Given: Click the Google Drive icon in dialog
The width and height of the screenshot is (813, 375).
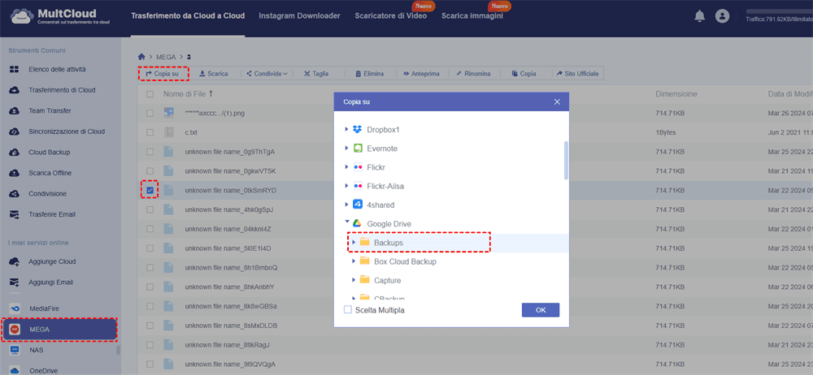Looking at the screenshot, I should (357, 224).
